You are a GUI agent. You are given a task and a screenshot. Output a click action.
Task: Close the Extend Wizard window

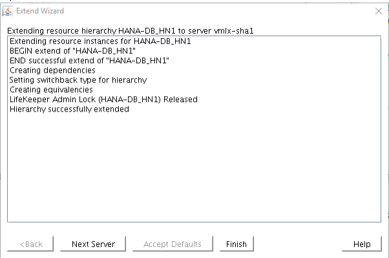point(378,11)
